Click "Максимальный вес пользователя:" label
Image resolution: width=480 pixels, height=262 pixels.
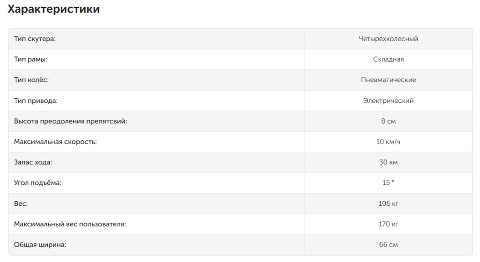pyautogui.click(x=70, y=224)
